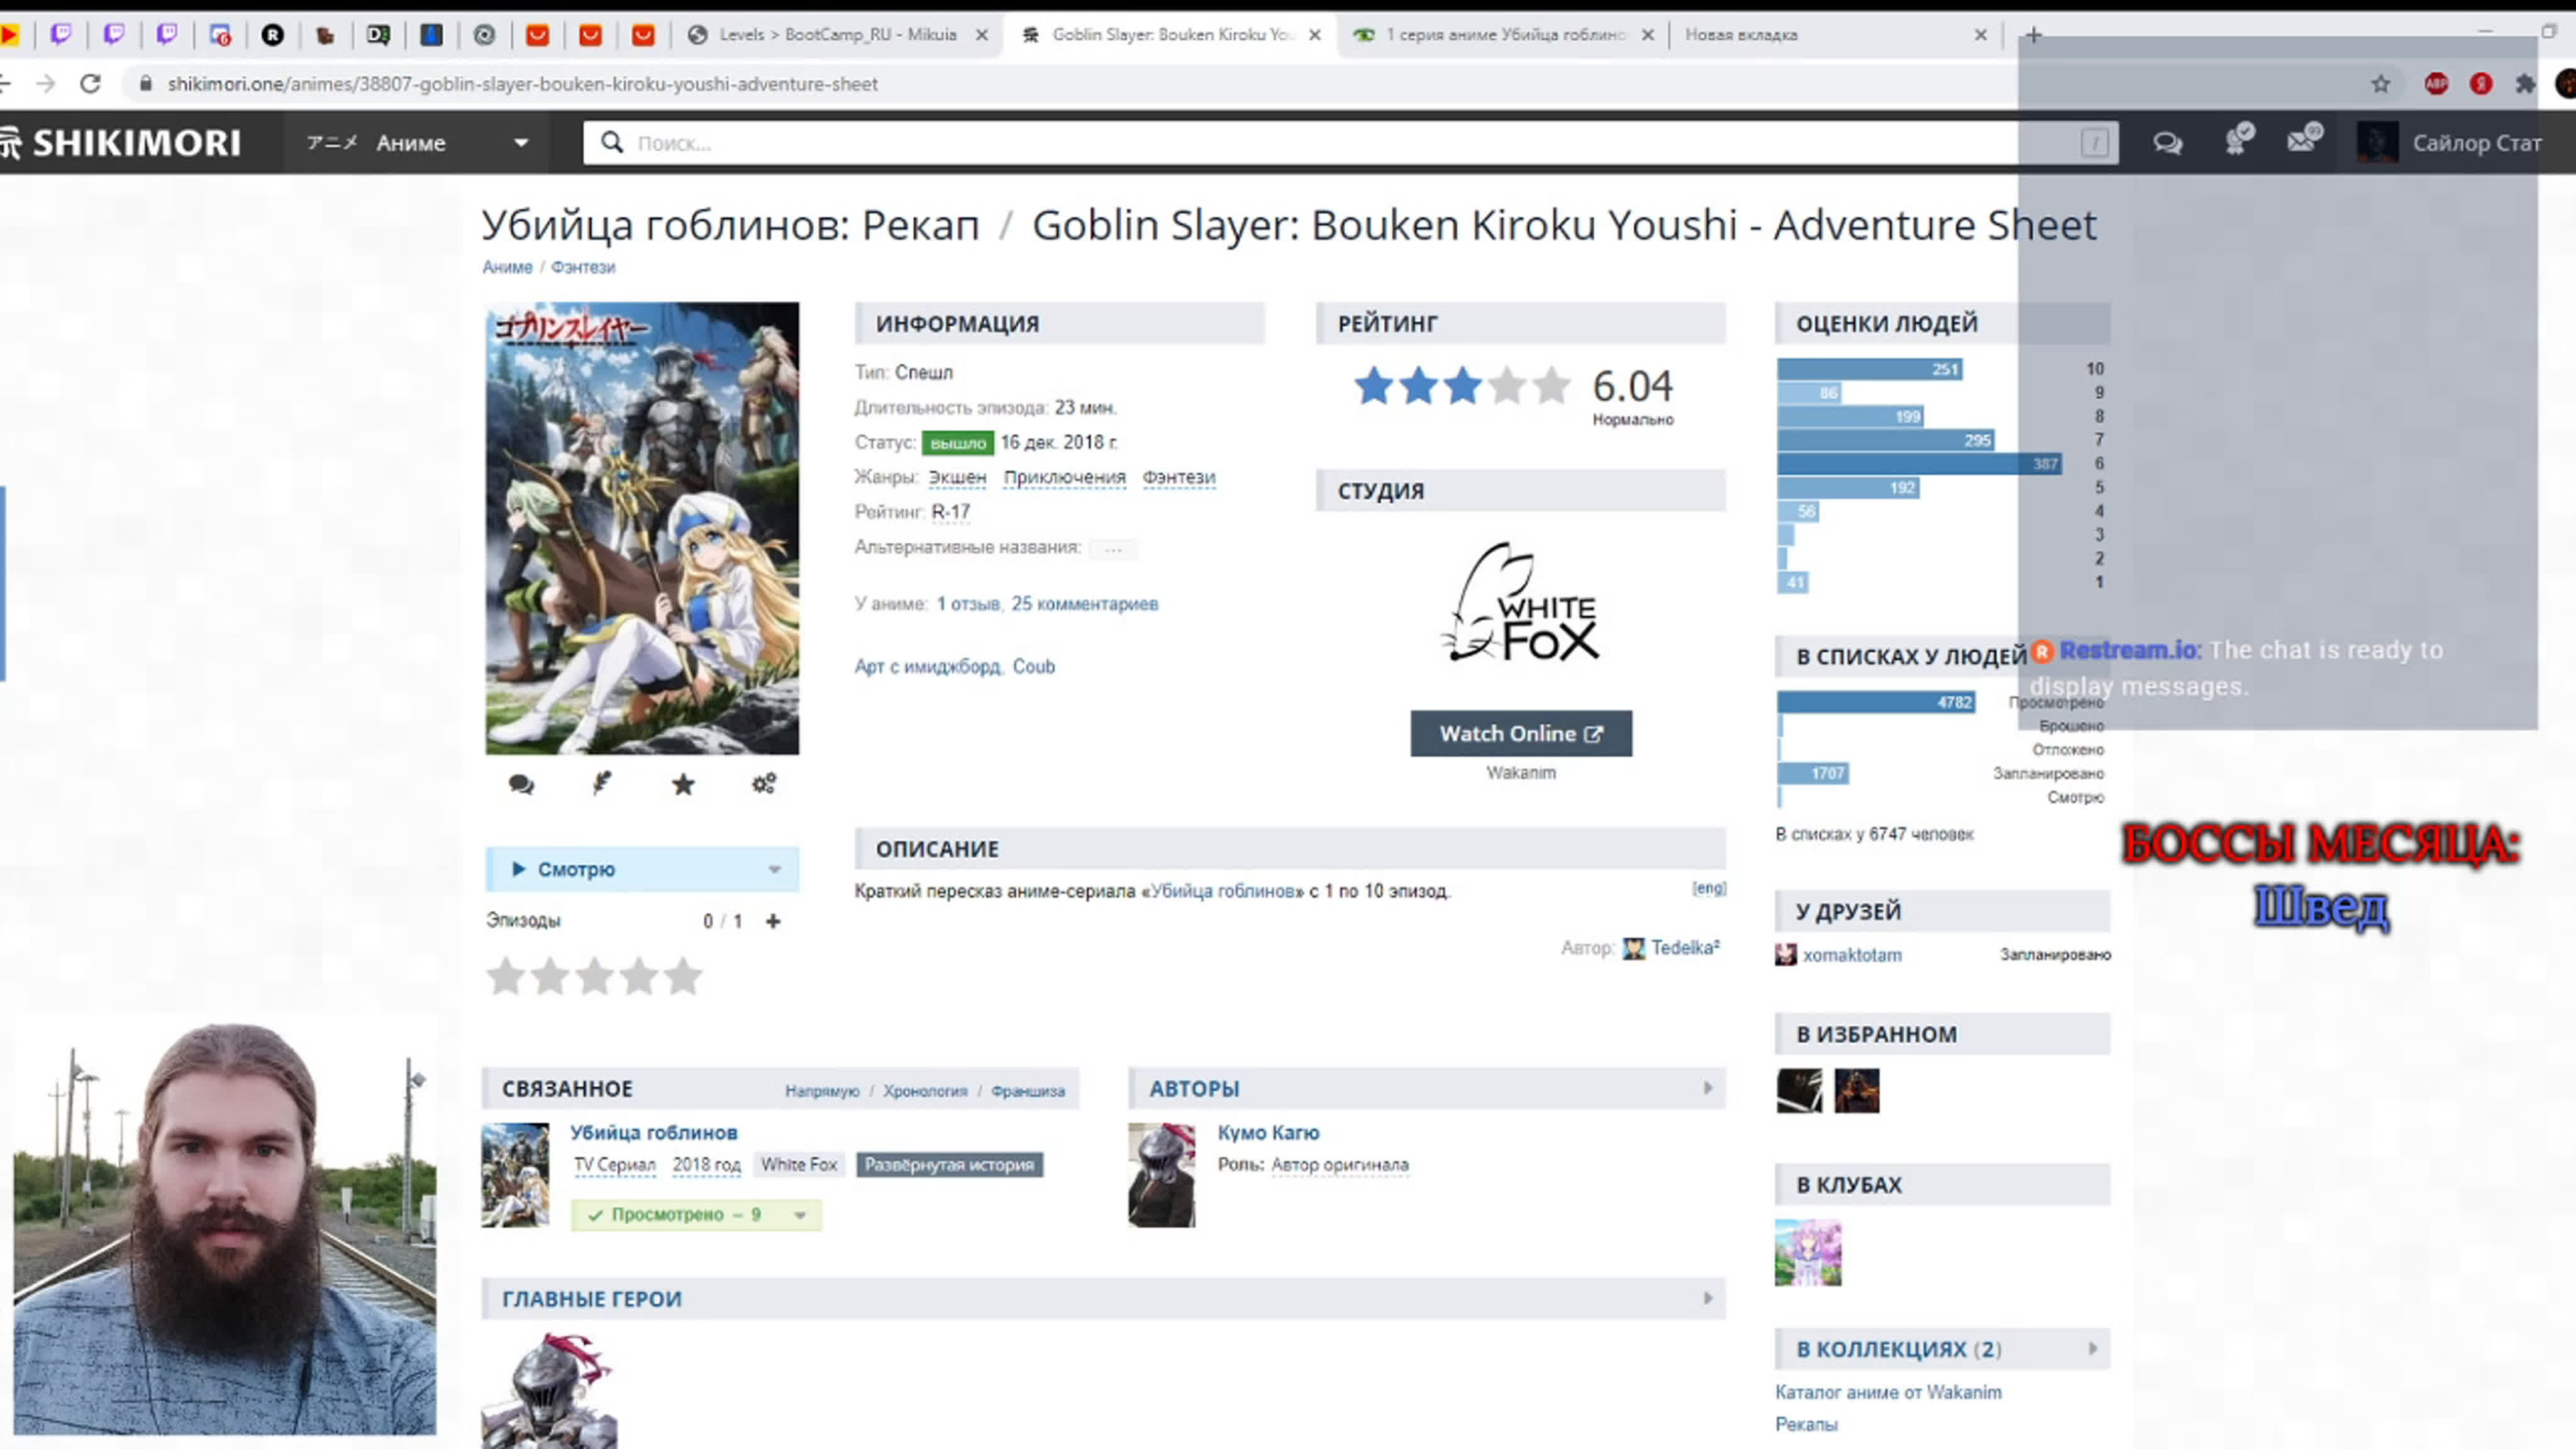Screen dimensions: 2576x1449
Task: Click the R-17 rating link
Action: point(951,512)
